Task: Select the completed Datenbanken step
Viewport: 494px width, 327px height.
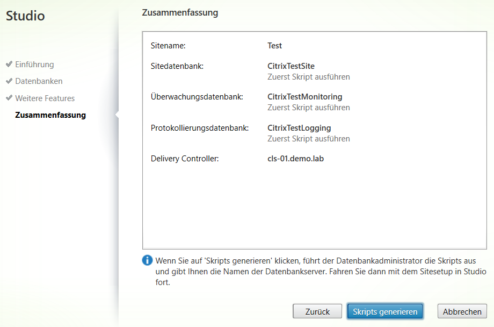Action: pyautogui.click(x=39, y=81)
